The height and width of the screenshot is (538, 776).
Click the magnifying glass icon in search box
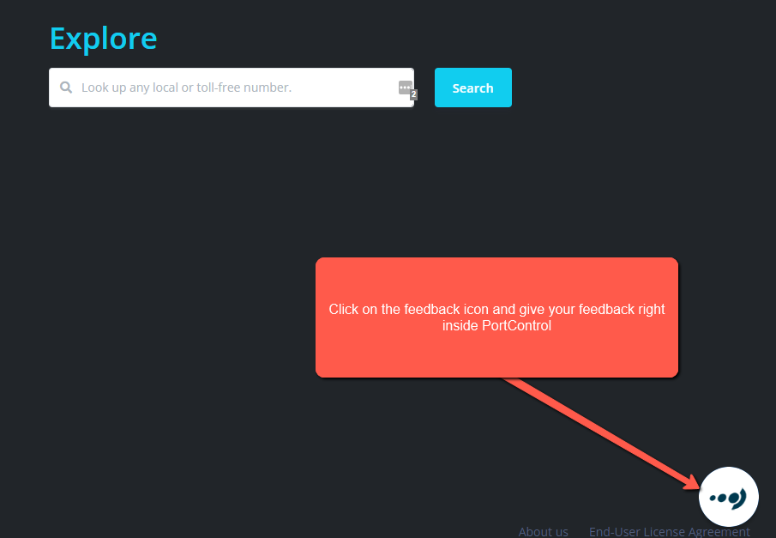(x=65, y=88)
